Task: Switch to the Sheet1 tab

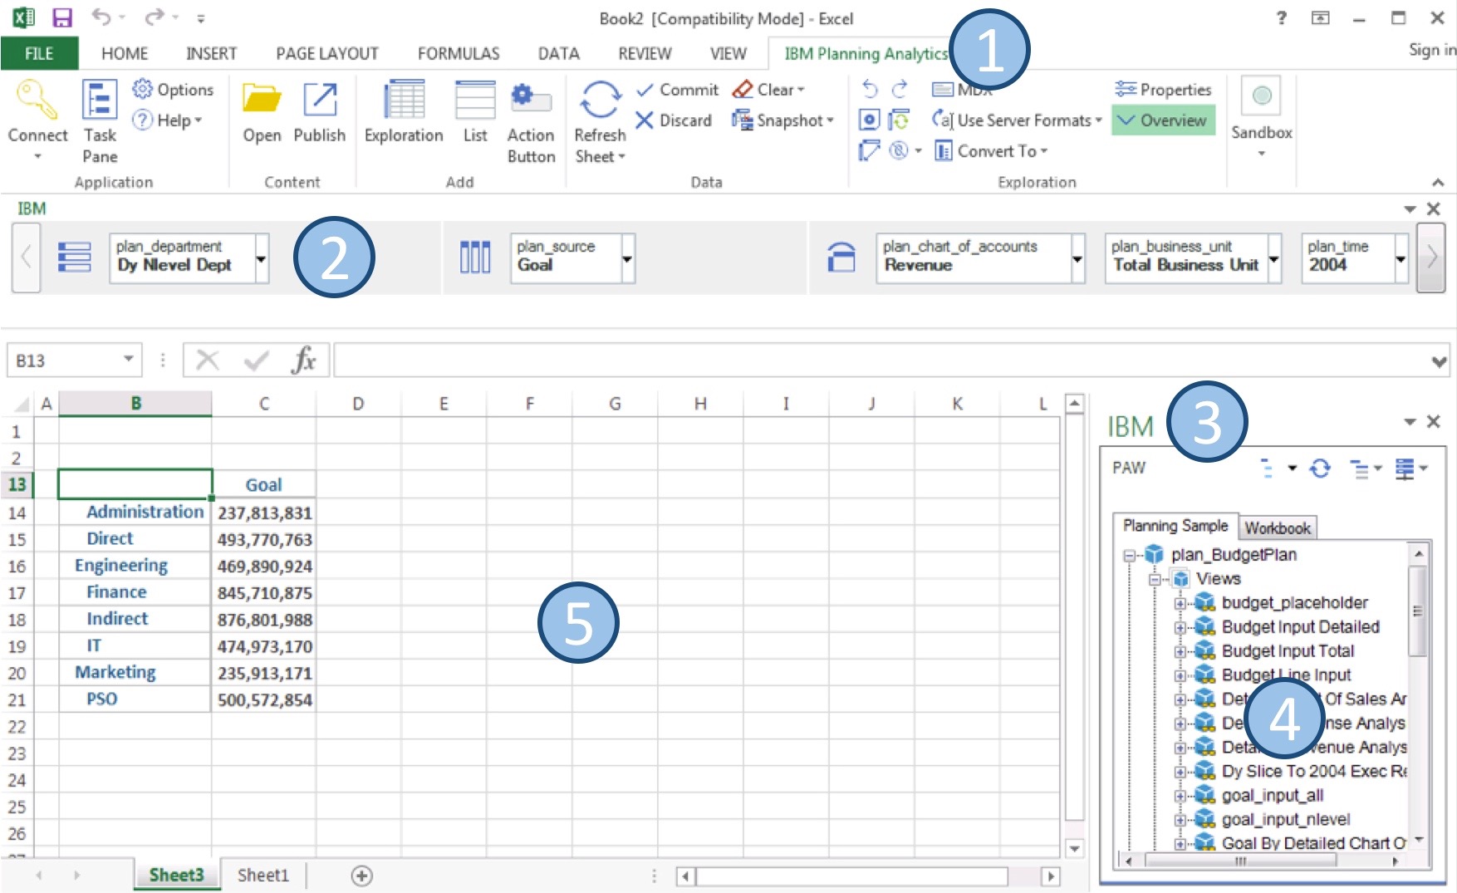Action: pos(262,876)
